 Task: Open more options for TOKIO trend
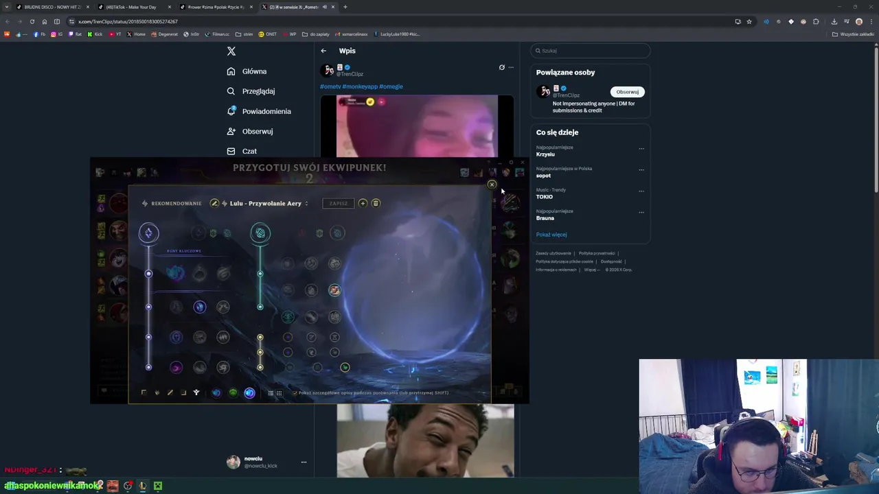(x=641, y=191)
